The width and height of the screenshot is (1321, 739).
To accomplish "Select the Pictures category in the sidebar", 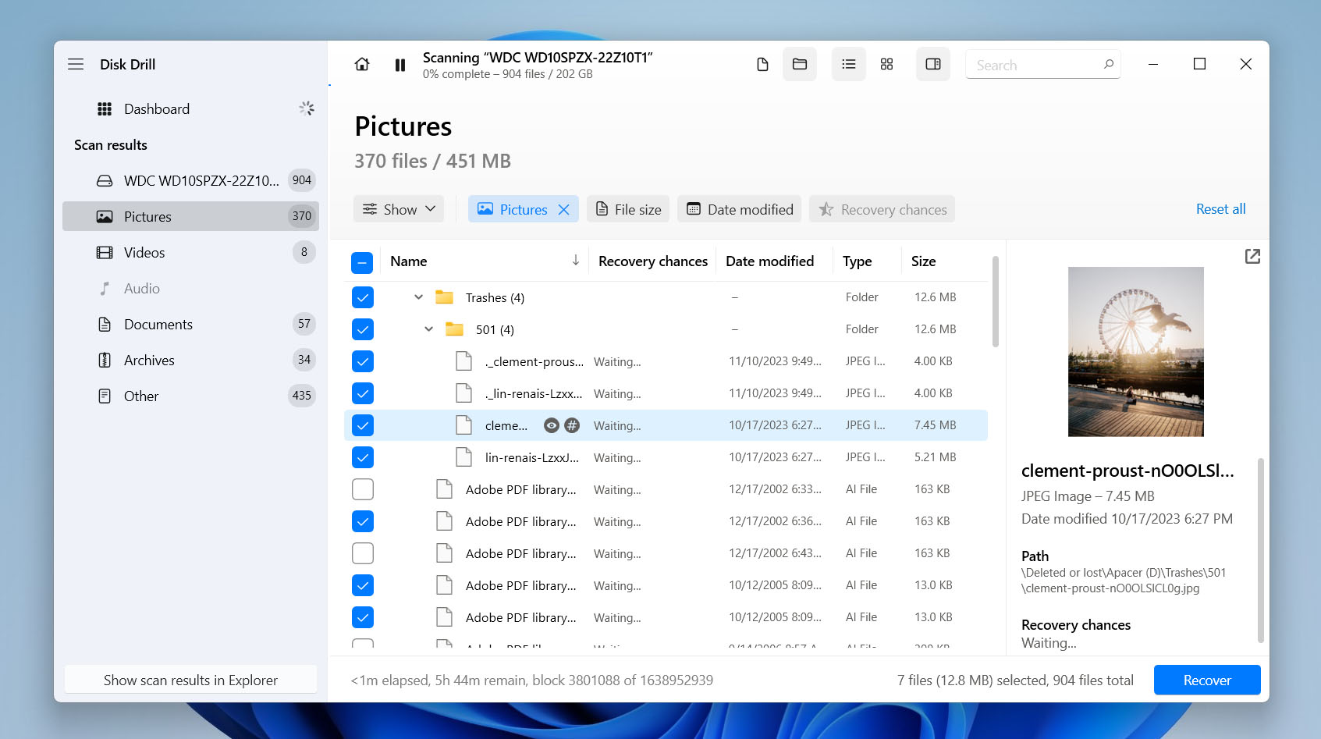I will (x=190, y=216).
